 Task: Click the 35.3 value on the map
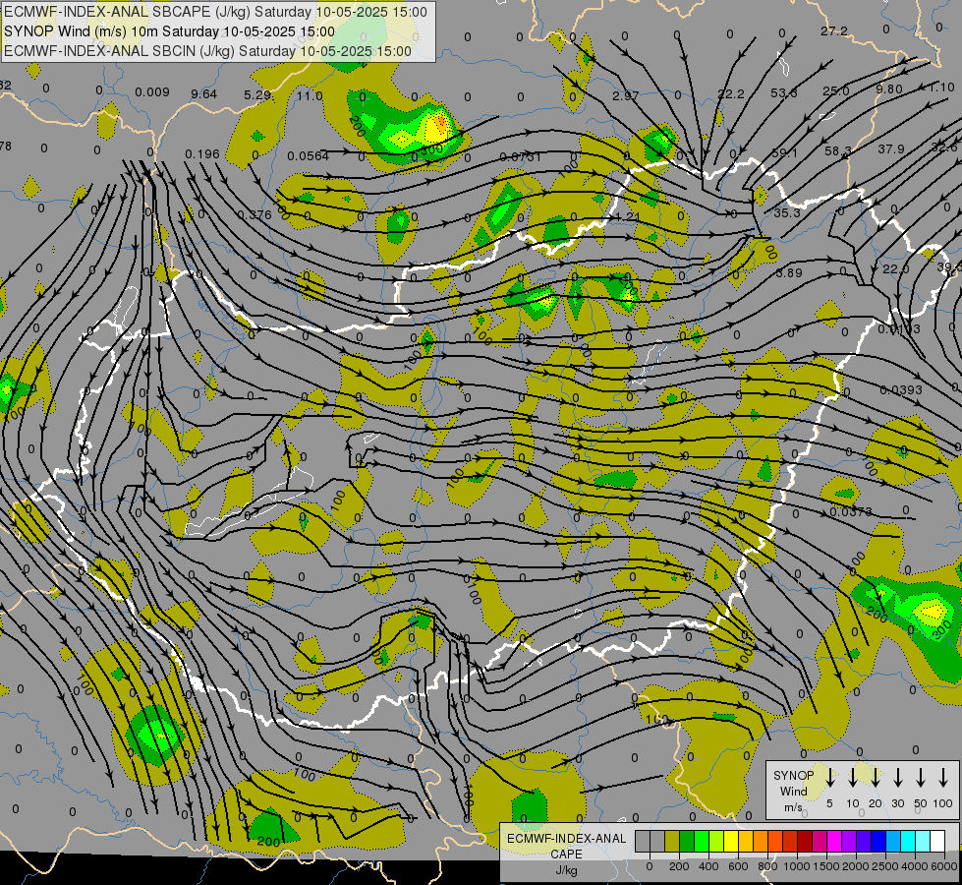[x=786, y=212]
